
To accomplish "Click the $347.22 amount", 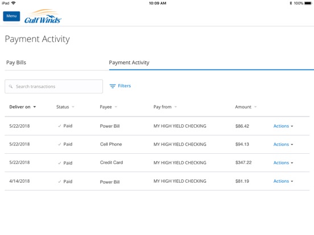I will [243, 162].
